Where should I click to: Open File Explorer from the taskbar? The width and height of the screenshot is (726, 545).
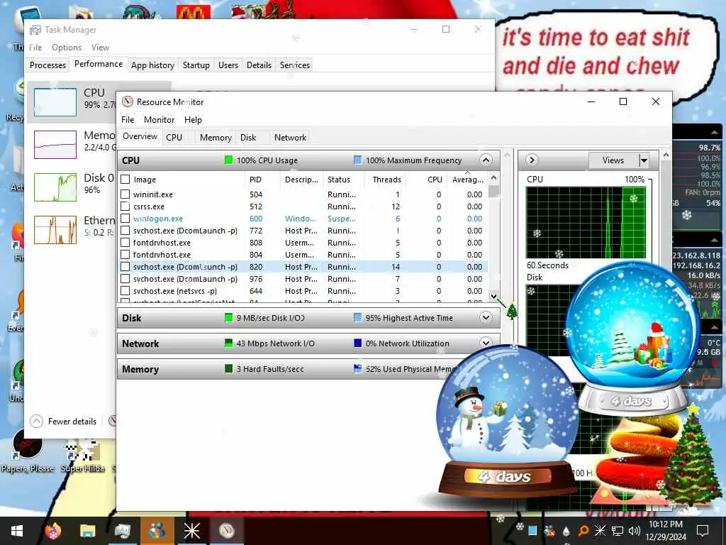coord(87,531)
